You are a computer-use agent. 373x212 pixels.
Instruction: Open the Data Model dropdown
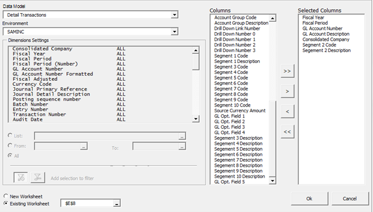[x=174, y=15]
